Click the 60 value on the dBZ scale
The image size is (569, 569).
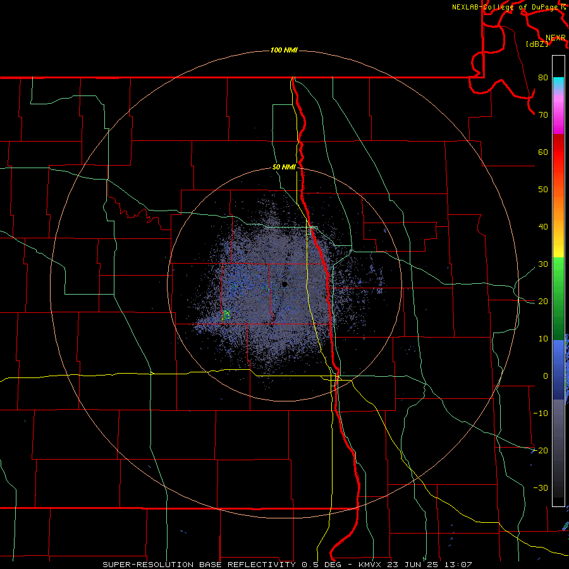pos(543,152)
